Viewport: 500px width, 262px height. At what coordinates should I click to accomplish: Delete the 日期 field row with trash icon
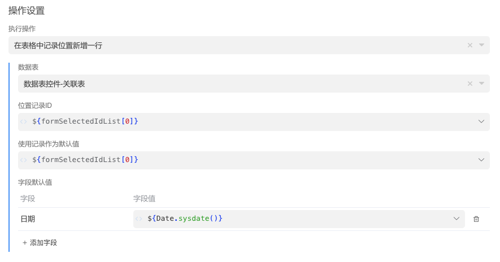(476, 219)
